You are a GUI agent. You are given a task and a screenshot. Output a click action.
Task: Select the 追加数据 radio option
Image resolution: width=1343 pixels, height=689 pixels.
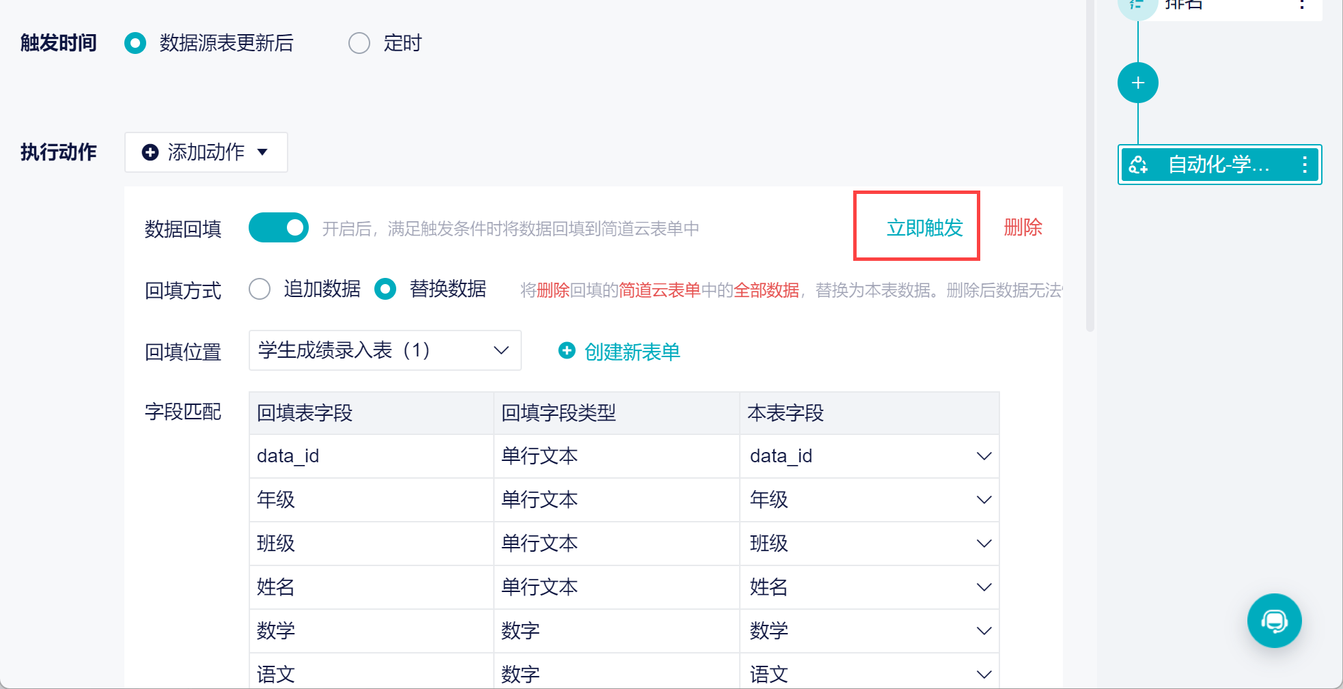tap(260, 289)
